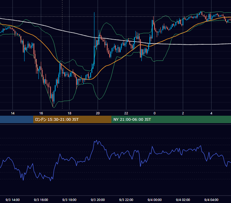
Task: Click the 9/3 16:00 label on indicator axis
Action: click(x=41, y=200)
